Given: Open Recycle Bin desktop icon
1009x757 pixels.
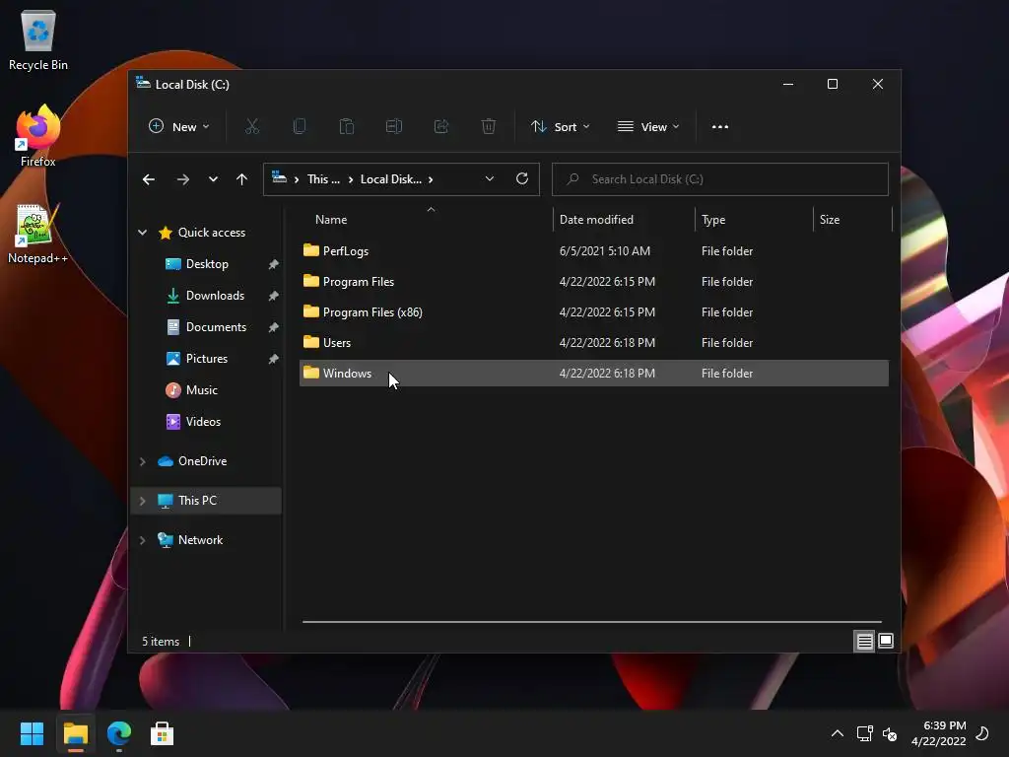Looking at the screenshot, I should [38, 39].
